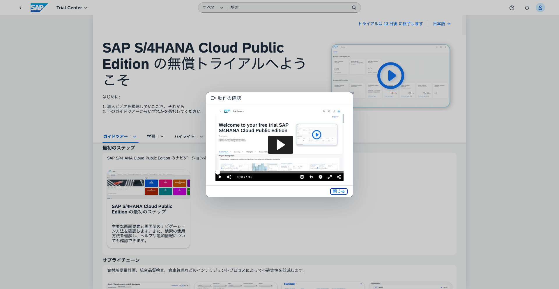Image resolution: width=559 pixels, height=289 pixels.
Task: Toggle closed captions with the CC icon
Action: pos(302,177)
